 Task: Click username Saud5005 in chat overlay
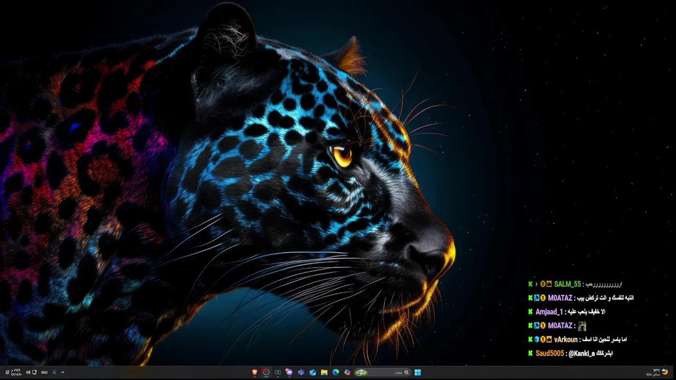pyautogui.click(x=550, y=353)
